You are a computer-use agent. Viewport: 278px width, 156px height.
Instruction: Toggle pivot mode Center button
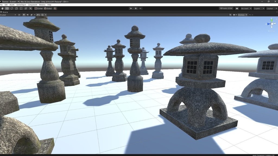pos(39,8)
